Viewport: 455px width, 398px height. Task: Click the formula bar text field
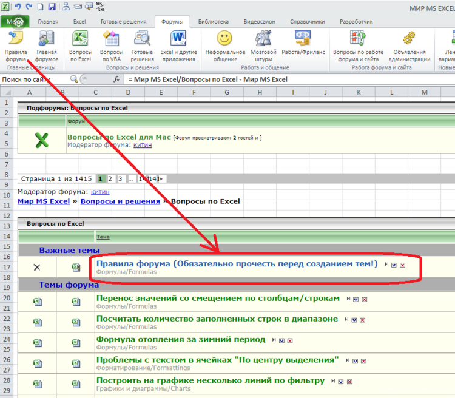[x=290, y=79]
